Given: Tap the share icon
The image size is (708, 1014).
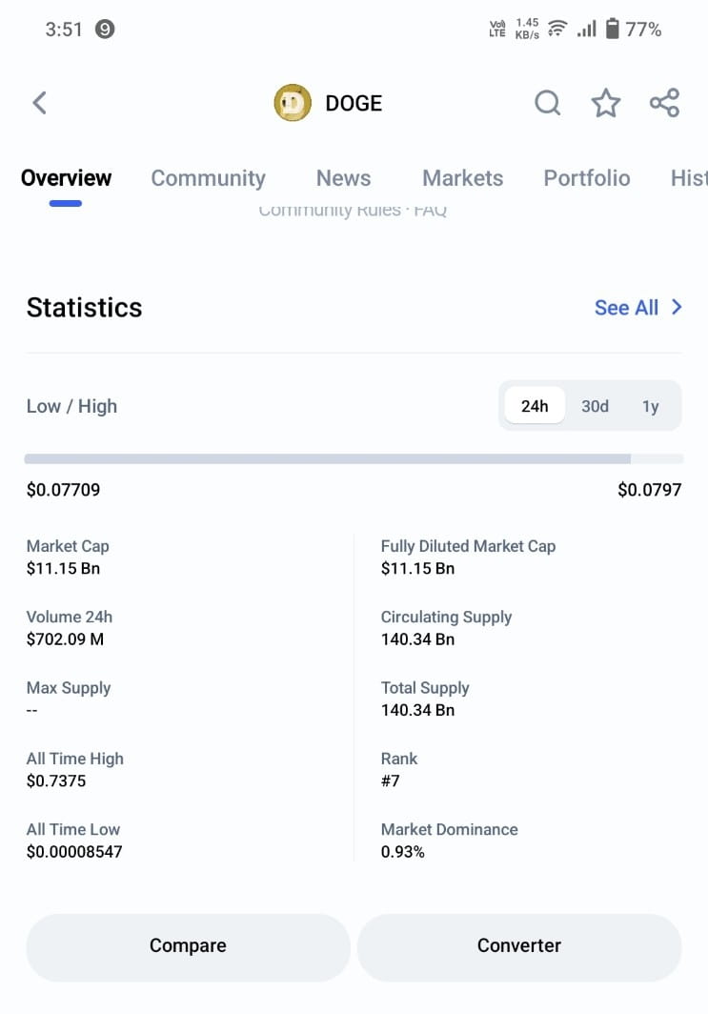Looking at the screenshot, I should (x=664, y=103).
